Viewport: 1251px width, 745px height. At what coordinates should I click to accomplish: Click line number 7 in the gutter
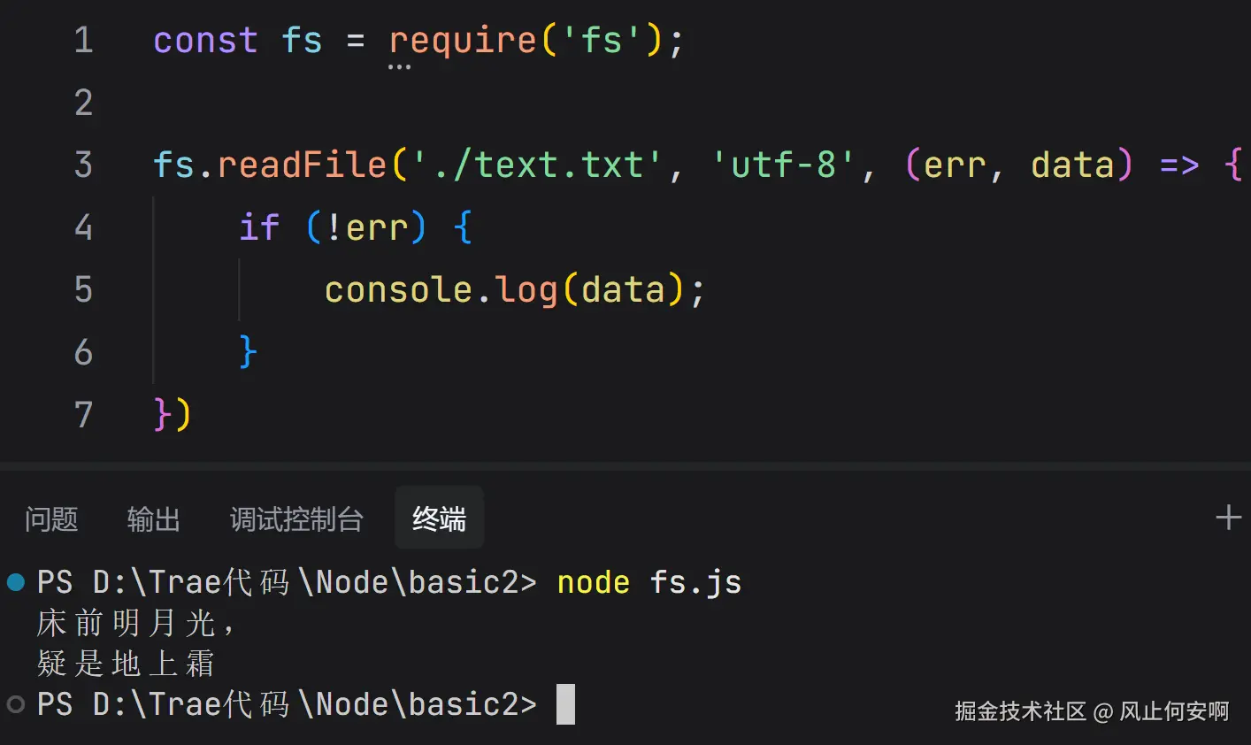pos(83,415)
